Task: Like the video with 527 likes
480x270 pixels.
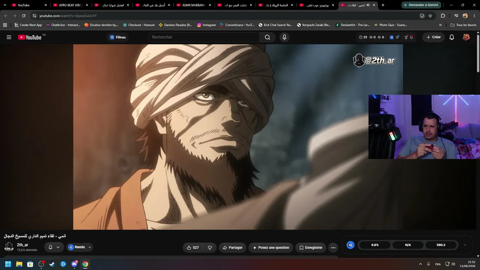Action: (193, 247)
